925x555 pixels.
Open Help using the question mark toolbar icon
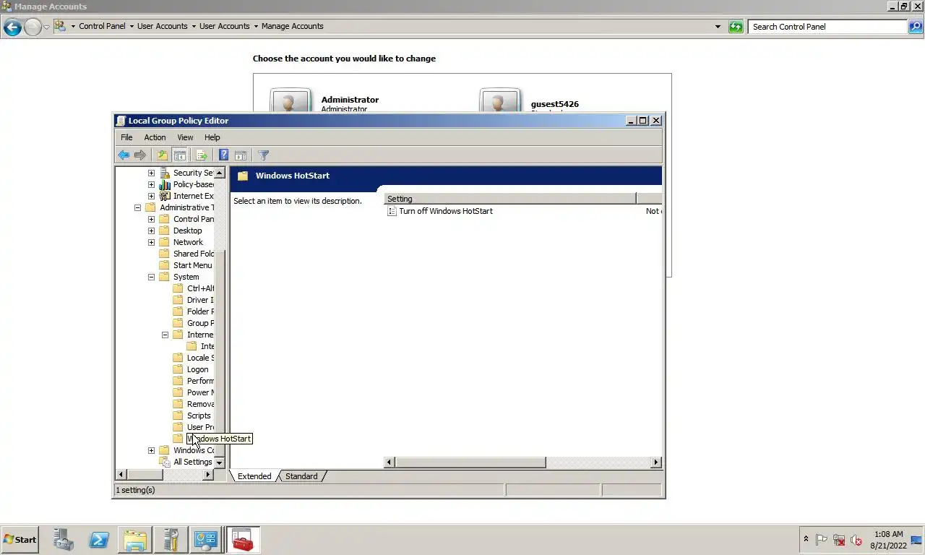pos(223,155)
